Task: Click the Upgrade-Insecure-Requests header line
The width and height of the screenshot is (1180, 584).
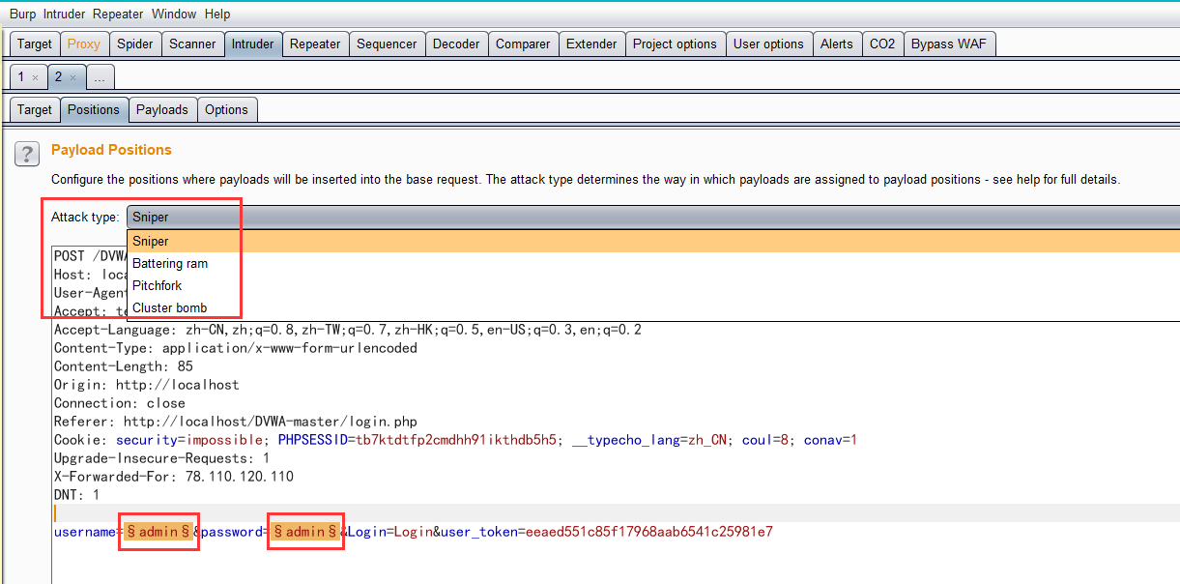Action: pos(162,458)
